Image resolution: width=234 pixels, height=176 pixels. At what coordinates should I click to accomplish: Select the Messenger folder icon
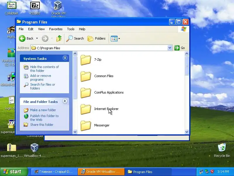(86, 126)
